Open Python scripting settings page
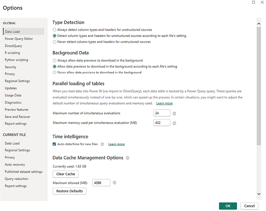This screenshot has width=266, height=211. [16, 60]
